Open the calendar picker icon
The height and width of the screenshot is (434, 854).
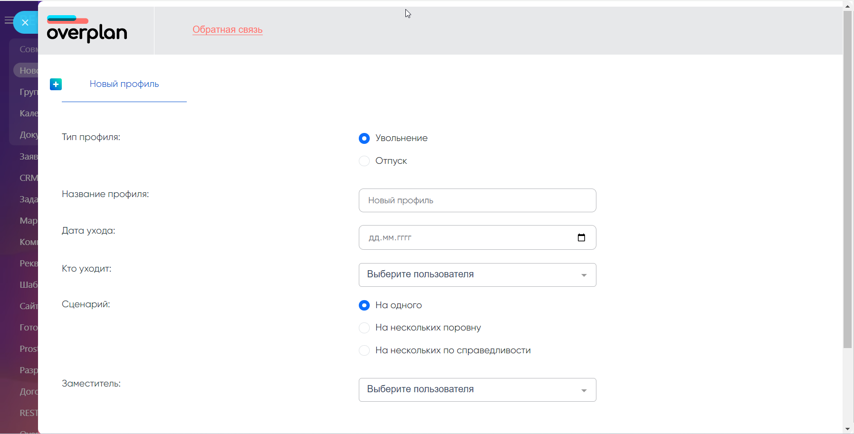click(581, 237)
